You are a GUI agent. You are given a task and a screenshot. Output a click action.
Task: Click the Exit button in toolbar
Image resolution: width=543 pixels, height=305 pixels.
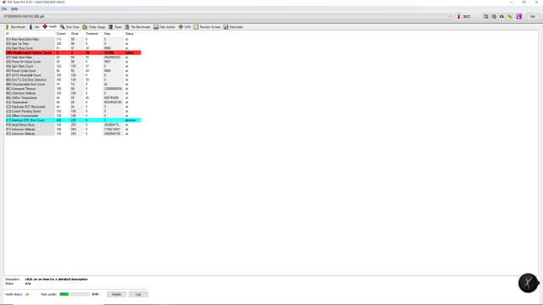pyautogui.click(x=533, y=16)
